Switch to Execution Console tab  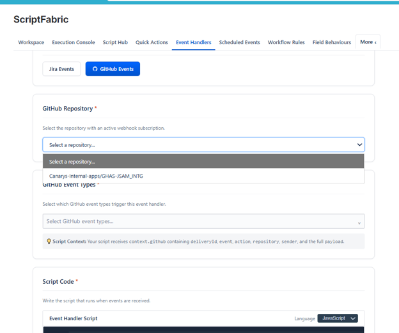pyautogui.click(x=74, y=42)
